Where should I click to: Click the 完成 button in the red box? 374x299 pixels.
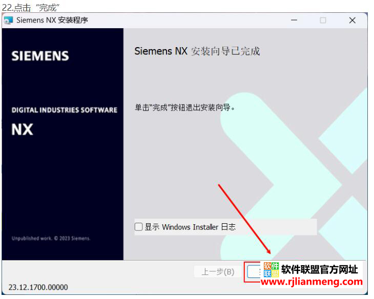254,272
